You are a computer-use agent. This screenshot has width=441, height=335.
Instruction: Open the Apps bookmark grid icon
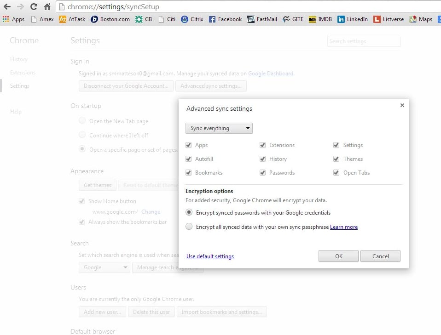pos(6,19)
